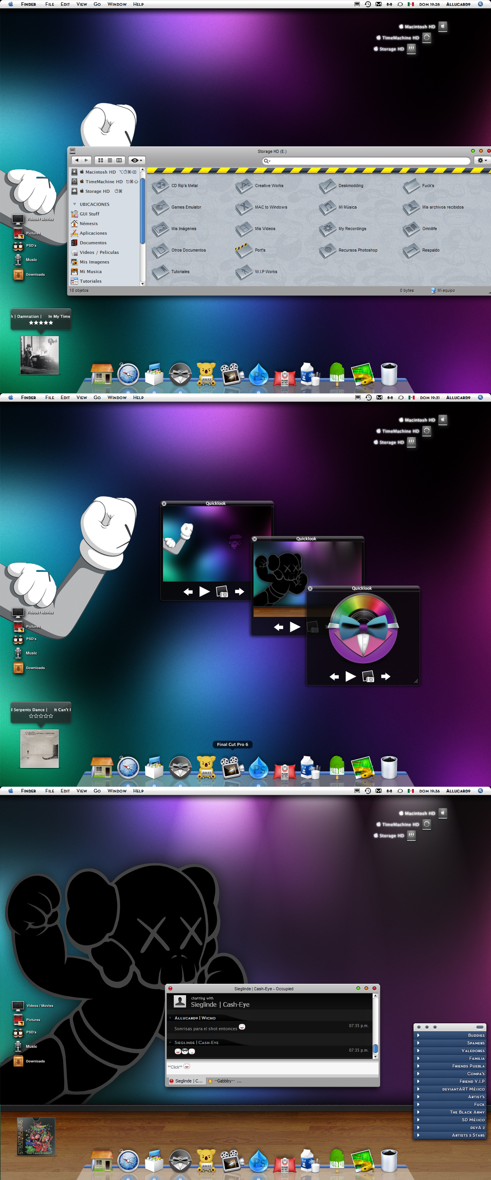Click Sieglinde's avatar picture in chat window

coord(180,1001)
